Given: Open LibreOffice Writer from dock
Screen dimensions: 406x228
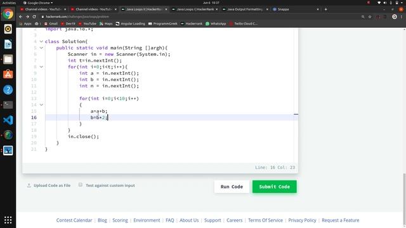Looking at the screenshot, I should pyautogui.click(x=8, y=44).
